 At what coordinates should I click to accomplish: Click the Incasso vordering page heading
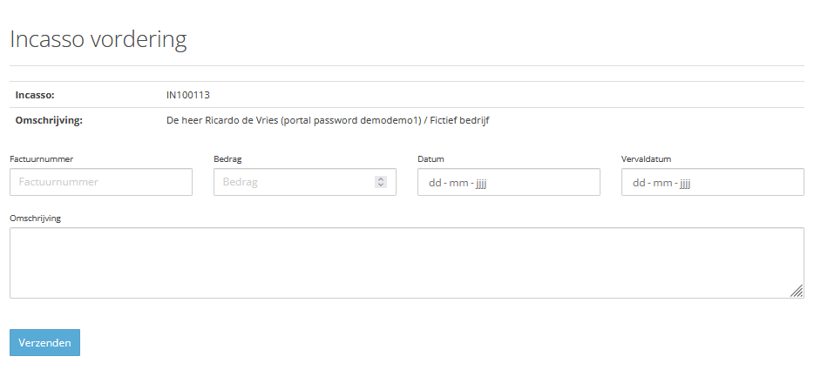pyautogui.click(x=98, y=39)
